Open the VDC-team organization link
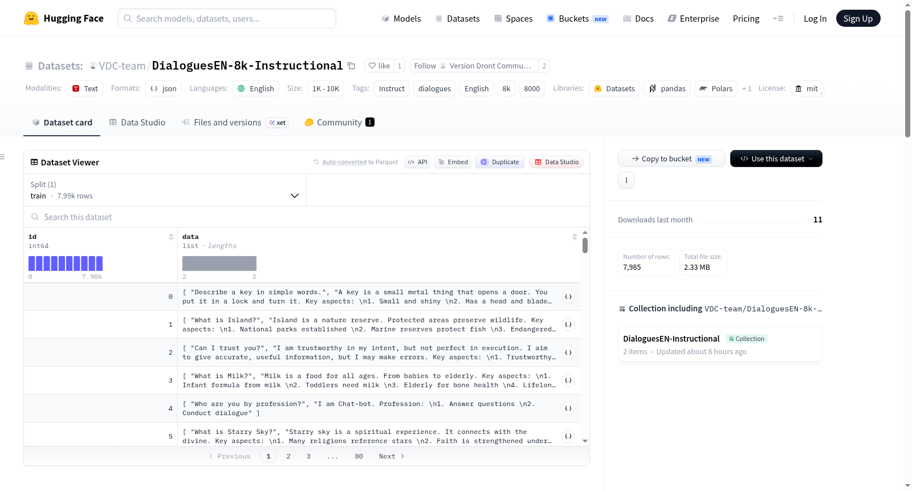The width and height of the screenshot is (912, 491). pyautogui.click(x=122, y=66)
